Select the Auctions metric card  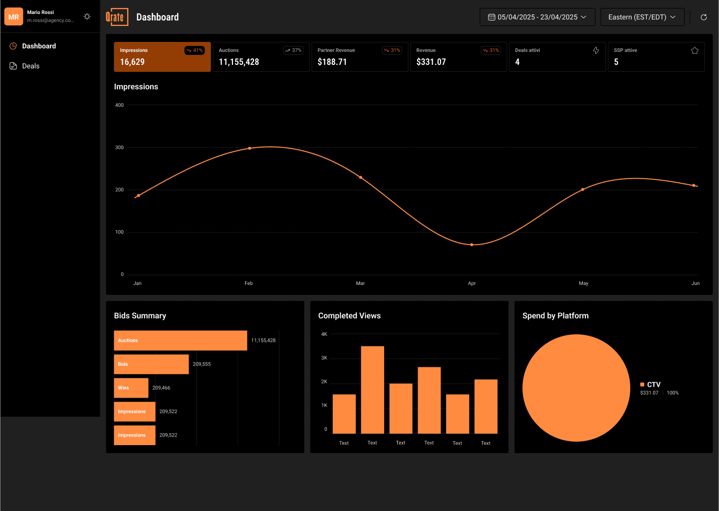coord(261,57)
